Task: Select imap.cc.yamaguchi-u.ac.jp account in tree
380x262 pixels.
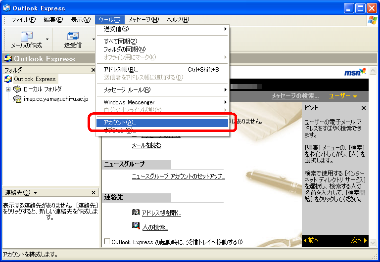Action: 56,99
